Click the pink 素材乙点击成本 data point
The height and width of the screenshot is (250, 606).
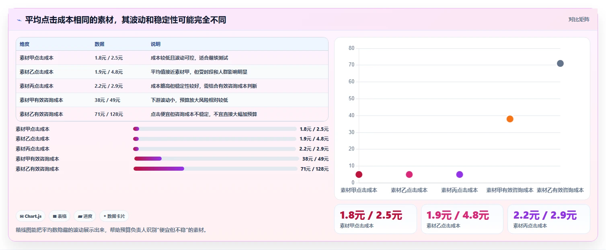pos(409,174)
